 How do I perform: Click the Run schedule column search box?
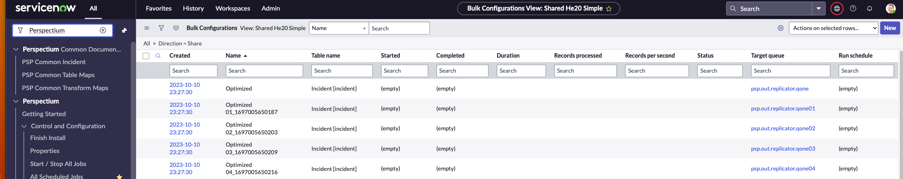[x=866, y=71]
